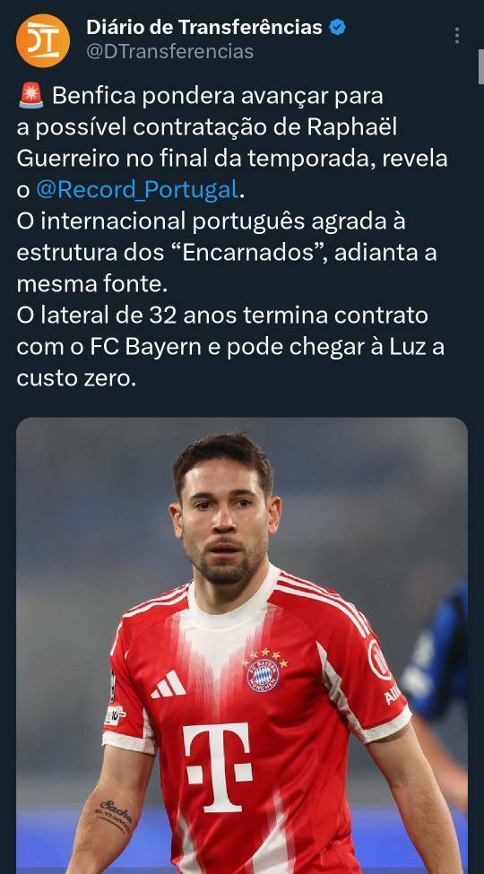Viewport: 484px width, 874px height.
Task: Open the three-dot more options menu
Action: 457,36
